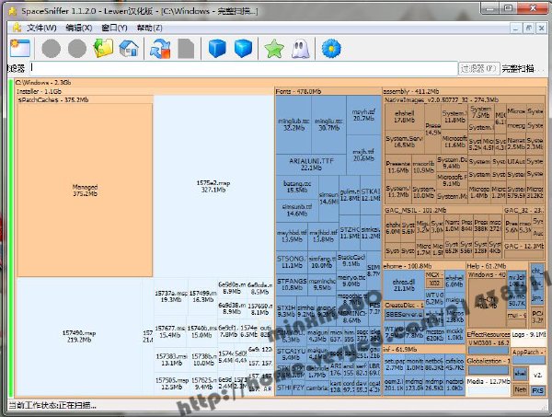Image resolution: width=552 pixels, height=417 pixels.
Task: Open the 帮助(Z) menu
Action: point(150,28)
